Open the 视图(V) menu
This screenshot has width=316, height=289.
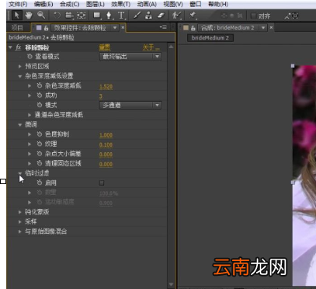click(x=173, y=4)
